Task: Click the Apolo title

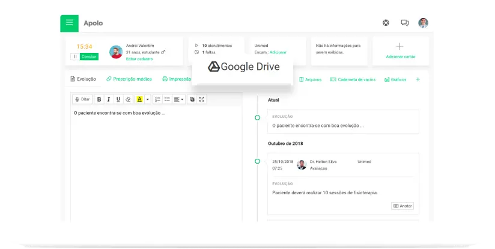Action: click(x=93, y=23)
